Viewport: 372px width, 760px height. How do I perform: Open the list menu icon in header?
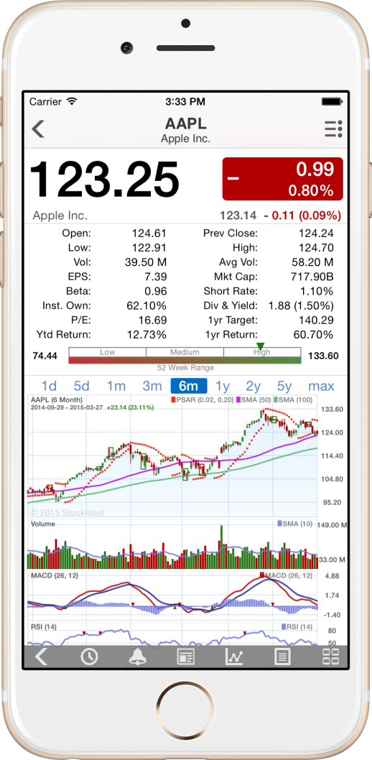tap(333, 129)
